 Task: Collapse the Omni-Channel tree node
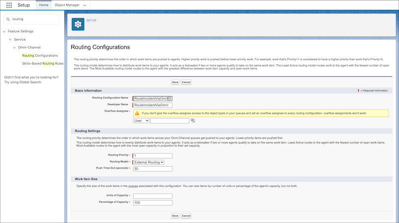(x=14, y=47)
